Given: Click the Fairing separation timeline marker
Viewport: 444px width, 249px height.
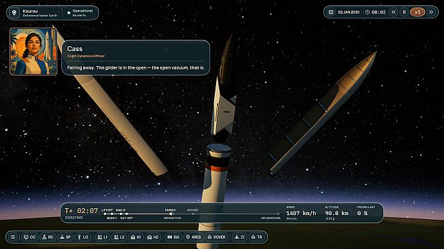Looking at the screenshot, I should [171, 214].
